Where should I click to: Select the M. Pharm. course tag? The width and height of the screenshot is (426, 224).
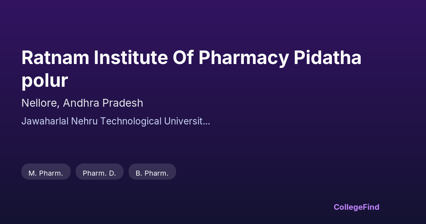(46, 173)
